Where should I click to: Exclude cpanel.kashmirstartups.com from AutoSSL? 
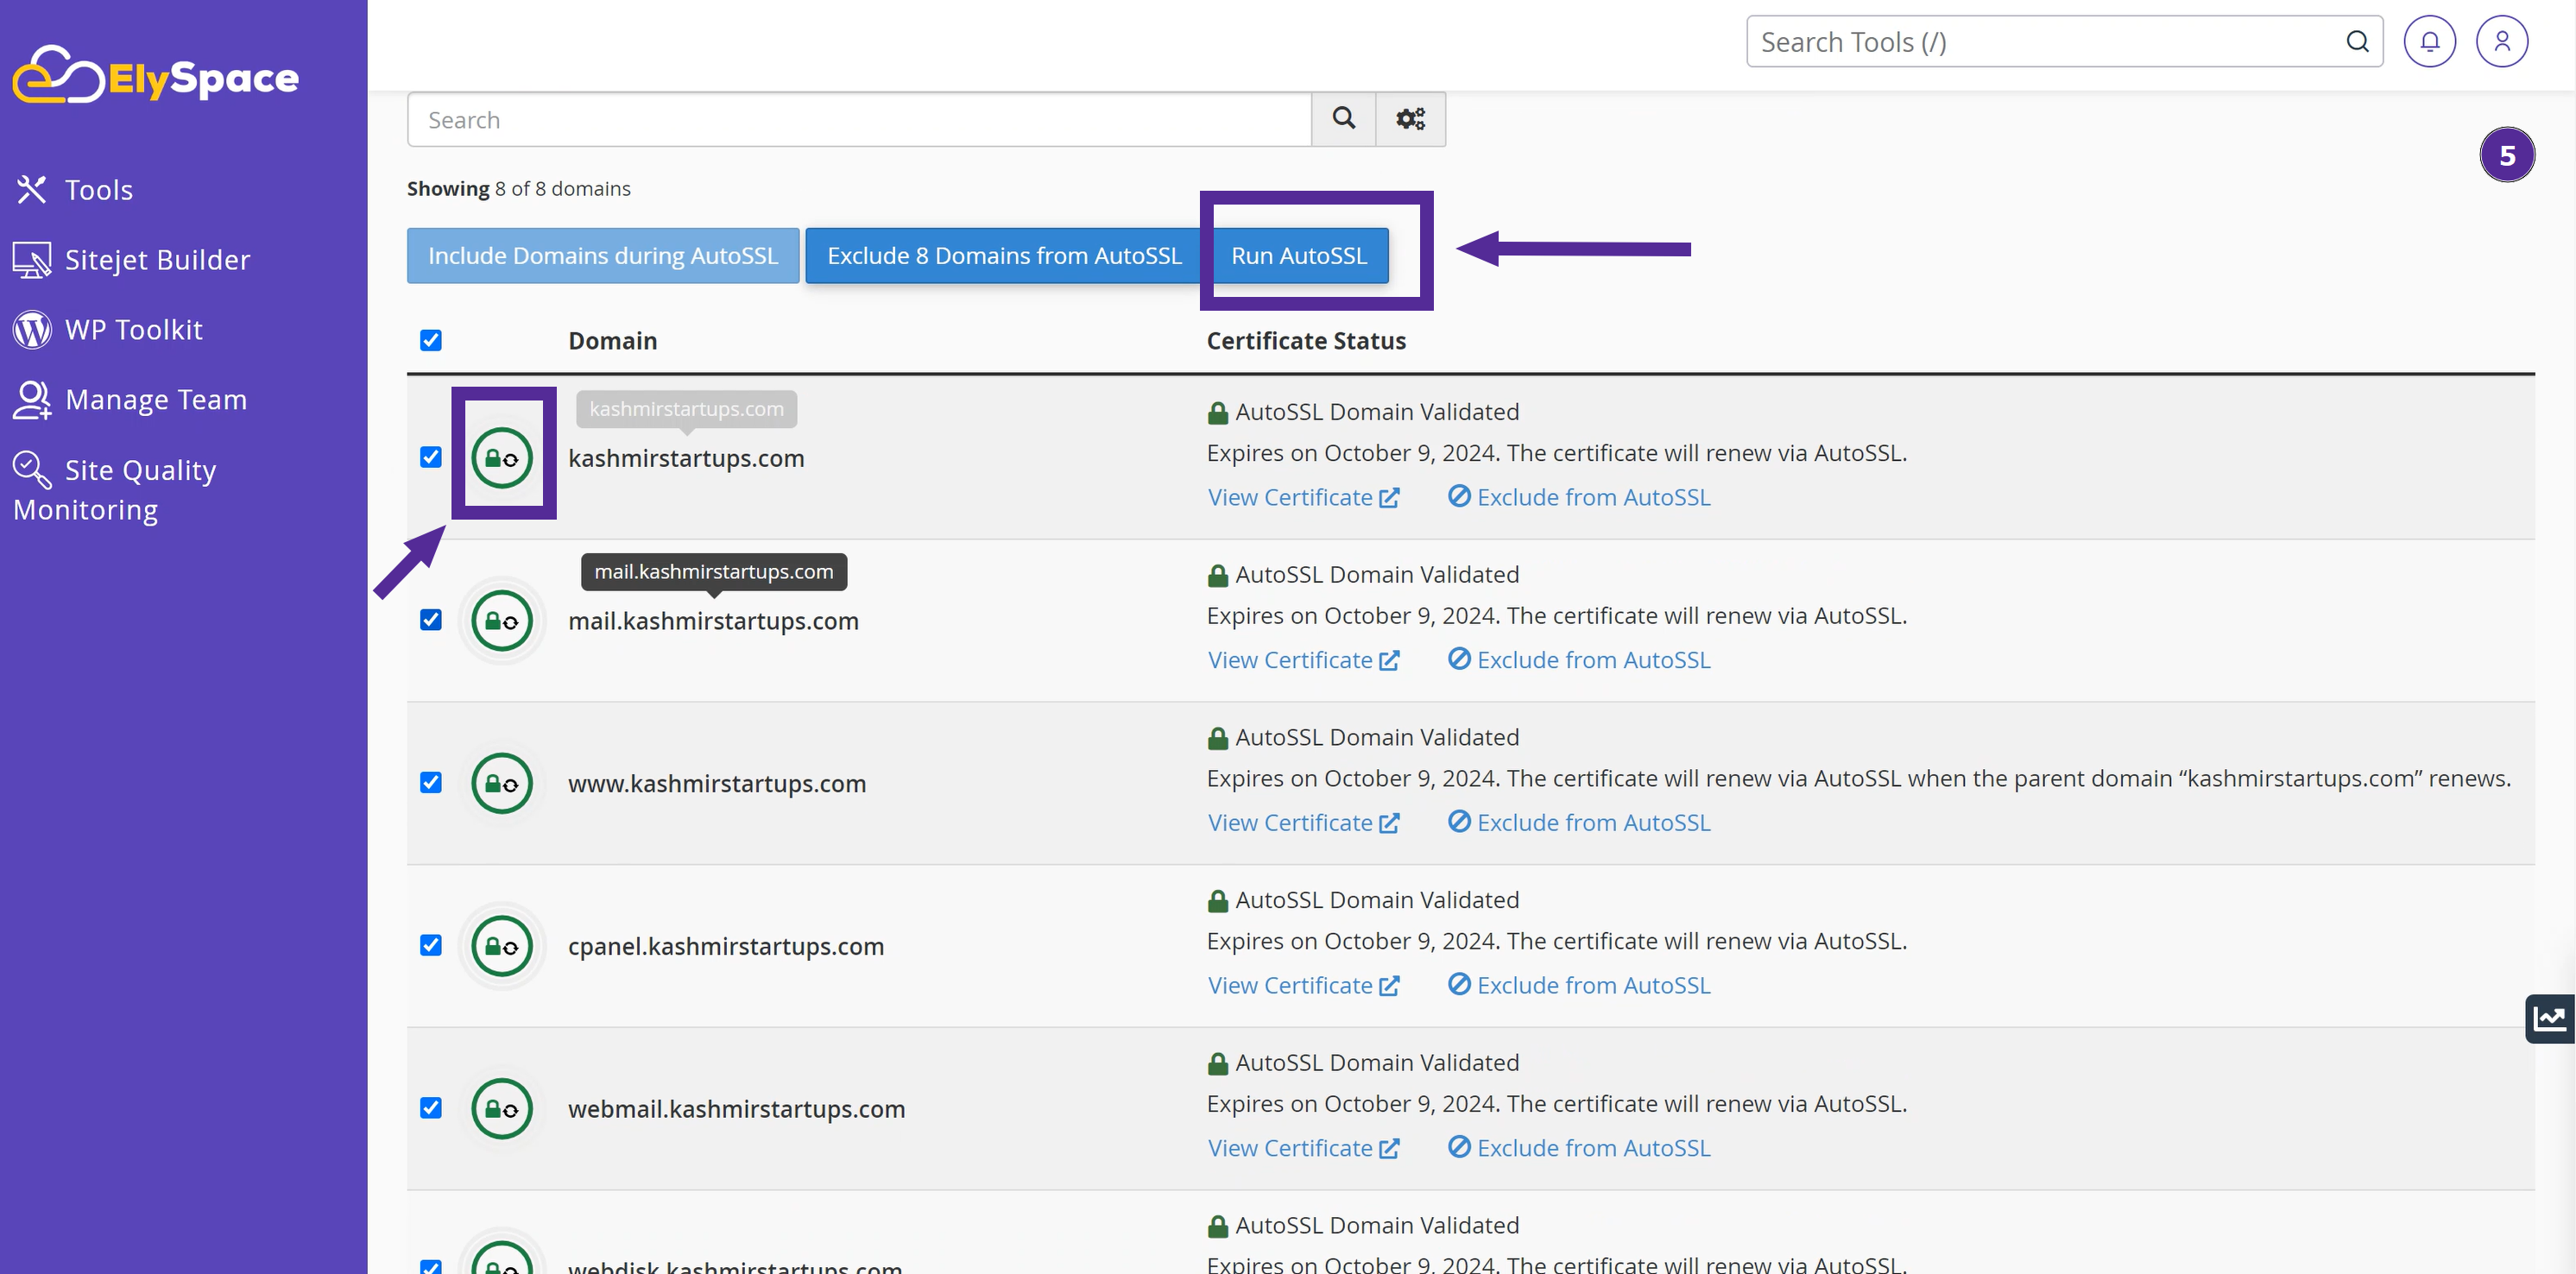click(1579, 985)
